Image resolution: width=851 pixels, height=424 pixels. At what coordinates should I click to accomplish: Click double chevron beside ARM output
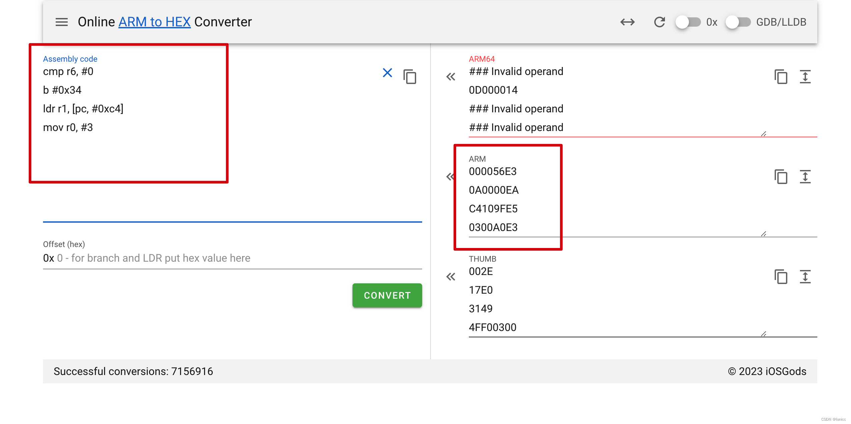(x=450, y=177)
